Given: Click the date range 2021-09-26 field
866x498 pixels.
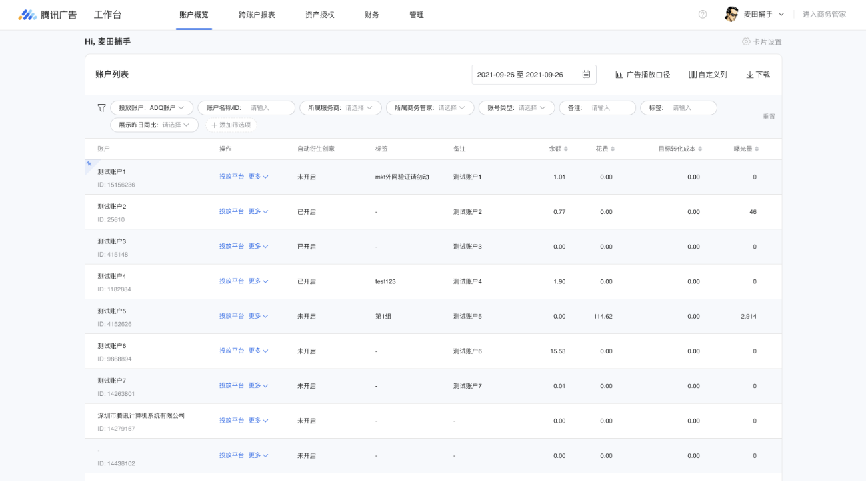Looking at the screenshot, I should coord(534,75).
